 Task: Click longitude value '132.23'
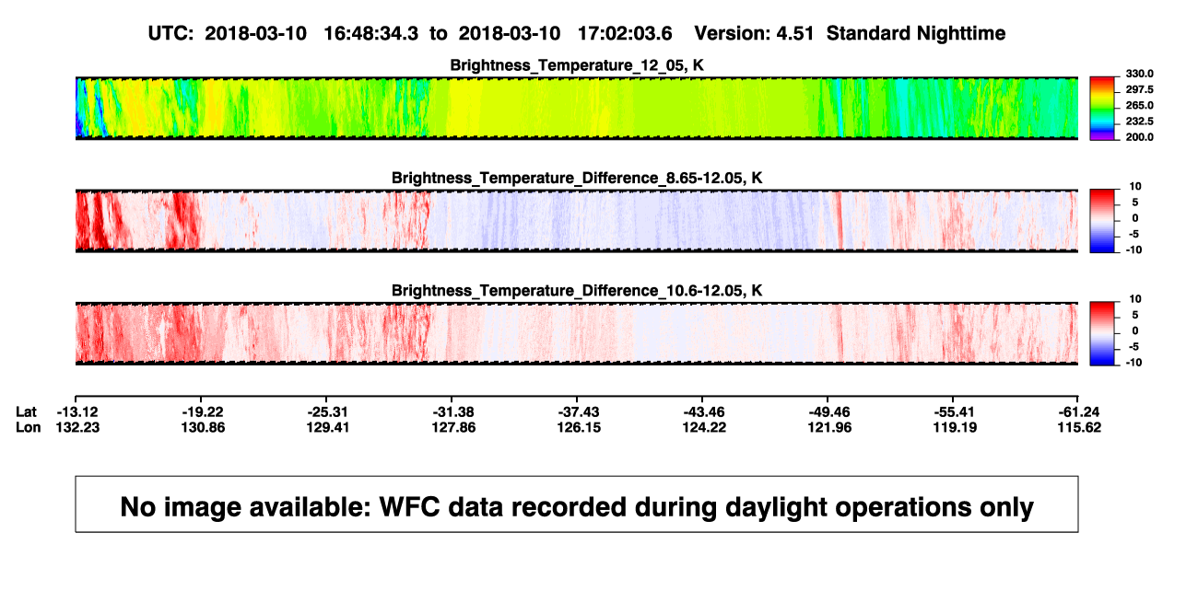(78, 428)
